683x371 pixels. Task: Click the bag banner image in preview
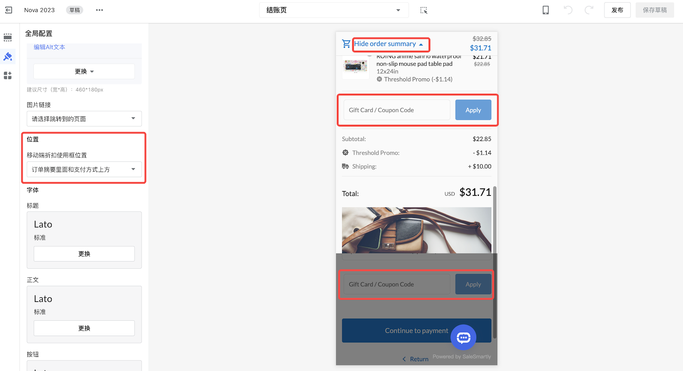(x=417, y=230)
